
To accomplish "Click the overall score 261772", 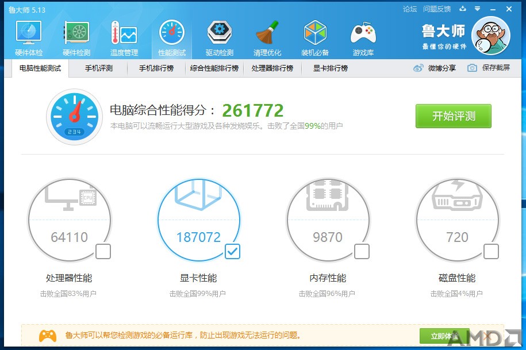I will 253,110.
